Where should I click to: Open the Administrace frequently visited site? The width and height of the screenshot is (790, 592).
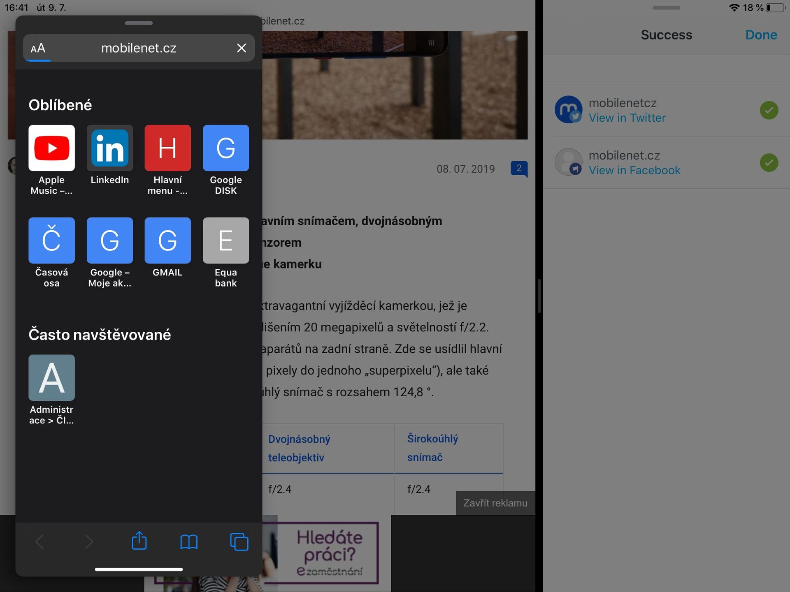tap(51, 377)
